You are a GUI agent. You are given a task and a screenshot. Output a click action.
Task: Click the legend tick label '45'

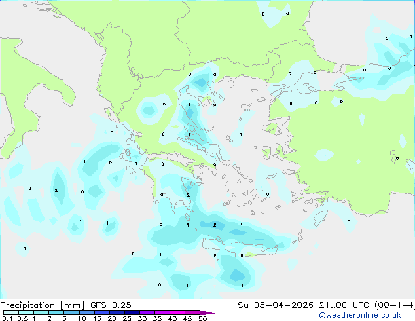coord(187,318)
